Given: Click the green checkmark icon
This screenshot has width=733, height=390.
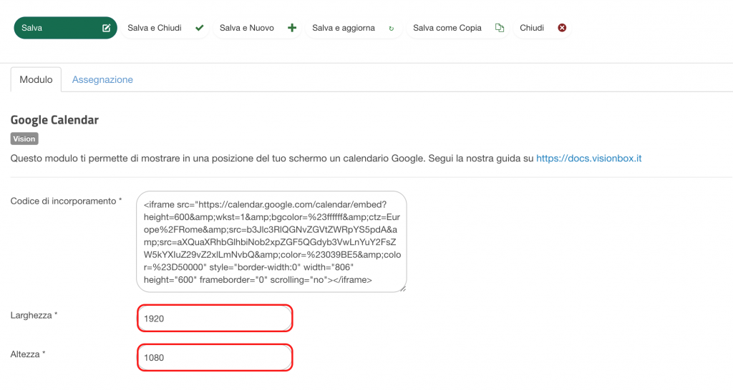Looking at the screenshot, I should [x=200, y=28].
